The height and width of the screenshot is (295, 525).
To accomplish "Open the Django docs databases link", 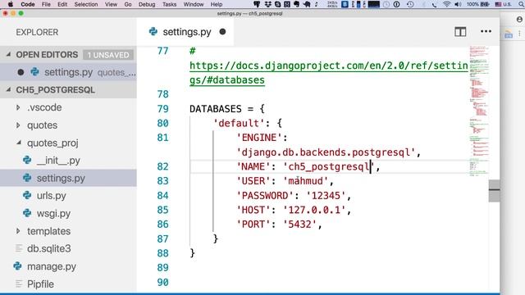I will coord(328,73).
